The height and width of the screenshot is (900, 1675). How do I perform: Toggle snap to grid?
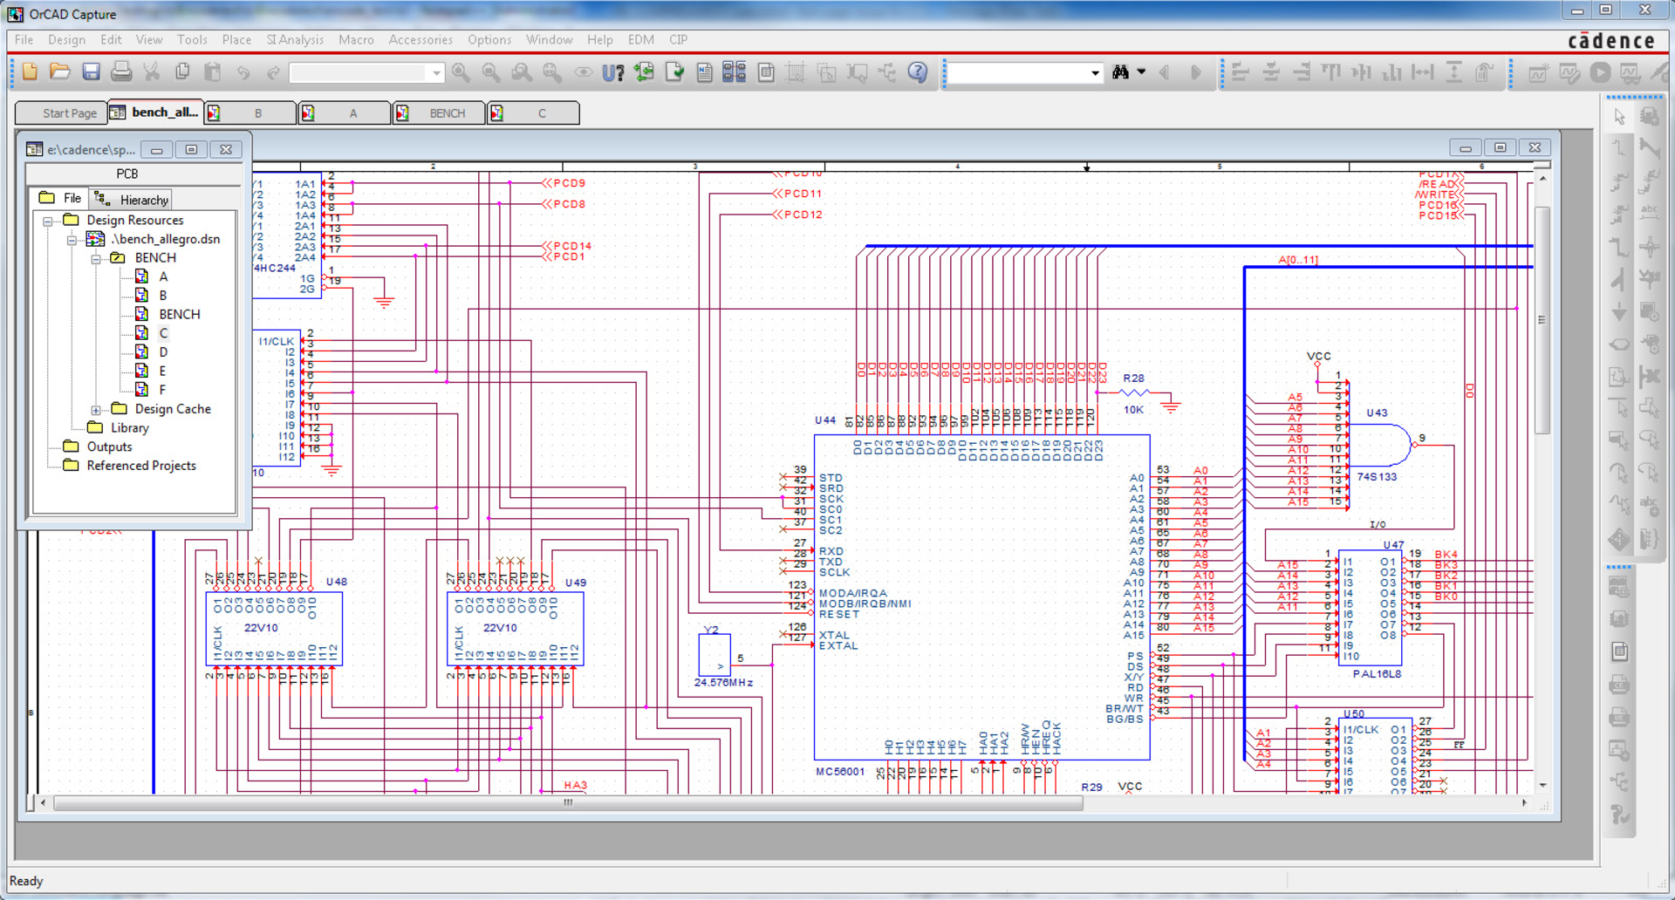point(797,72)
